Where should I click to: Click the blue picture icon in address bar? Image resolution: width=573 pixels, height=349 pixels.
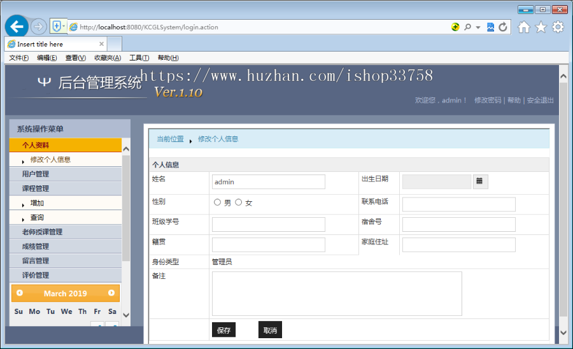(490, 27)
